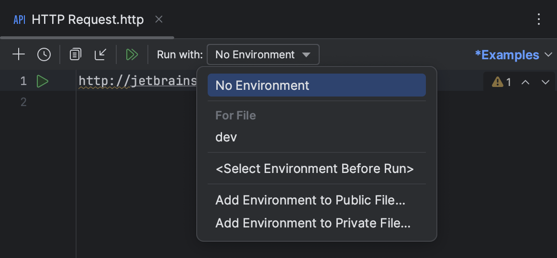
Task: Go to previous highlighted problem arrow
Action: [x=525, y=82]
